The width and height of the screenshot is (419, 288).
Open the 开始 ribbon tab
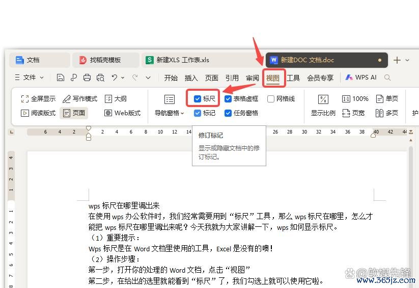pos(171,78)
